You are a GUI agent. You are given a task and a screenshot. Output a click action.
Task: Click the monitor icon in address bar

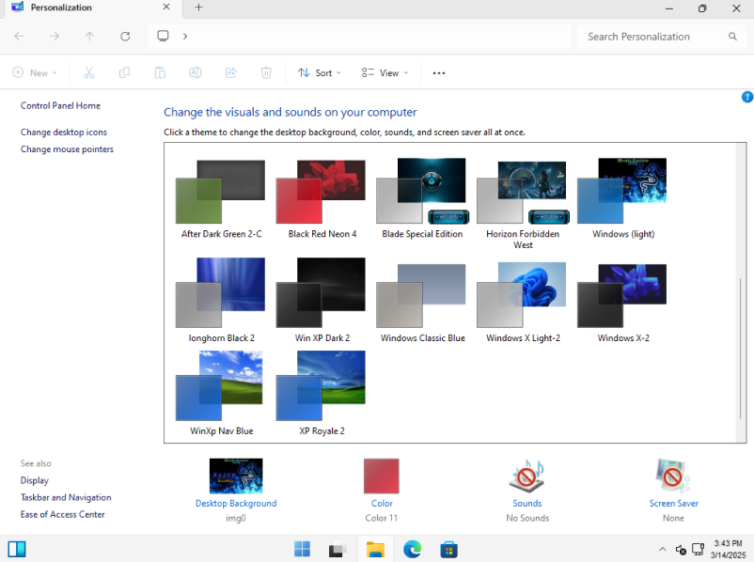(x=163, y=36)
